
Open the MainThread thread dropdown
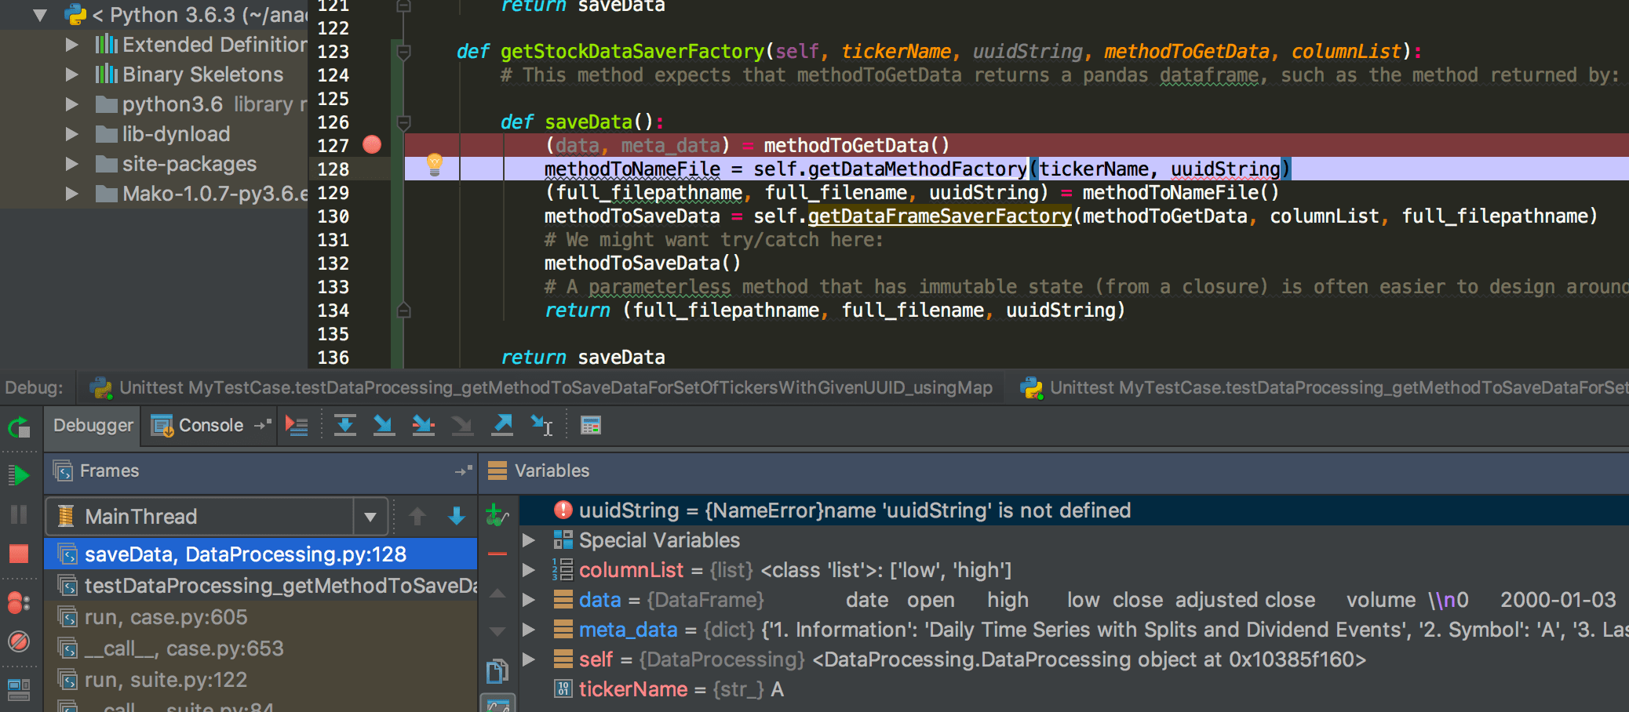point(370,517)
